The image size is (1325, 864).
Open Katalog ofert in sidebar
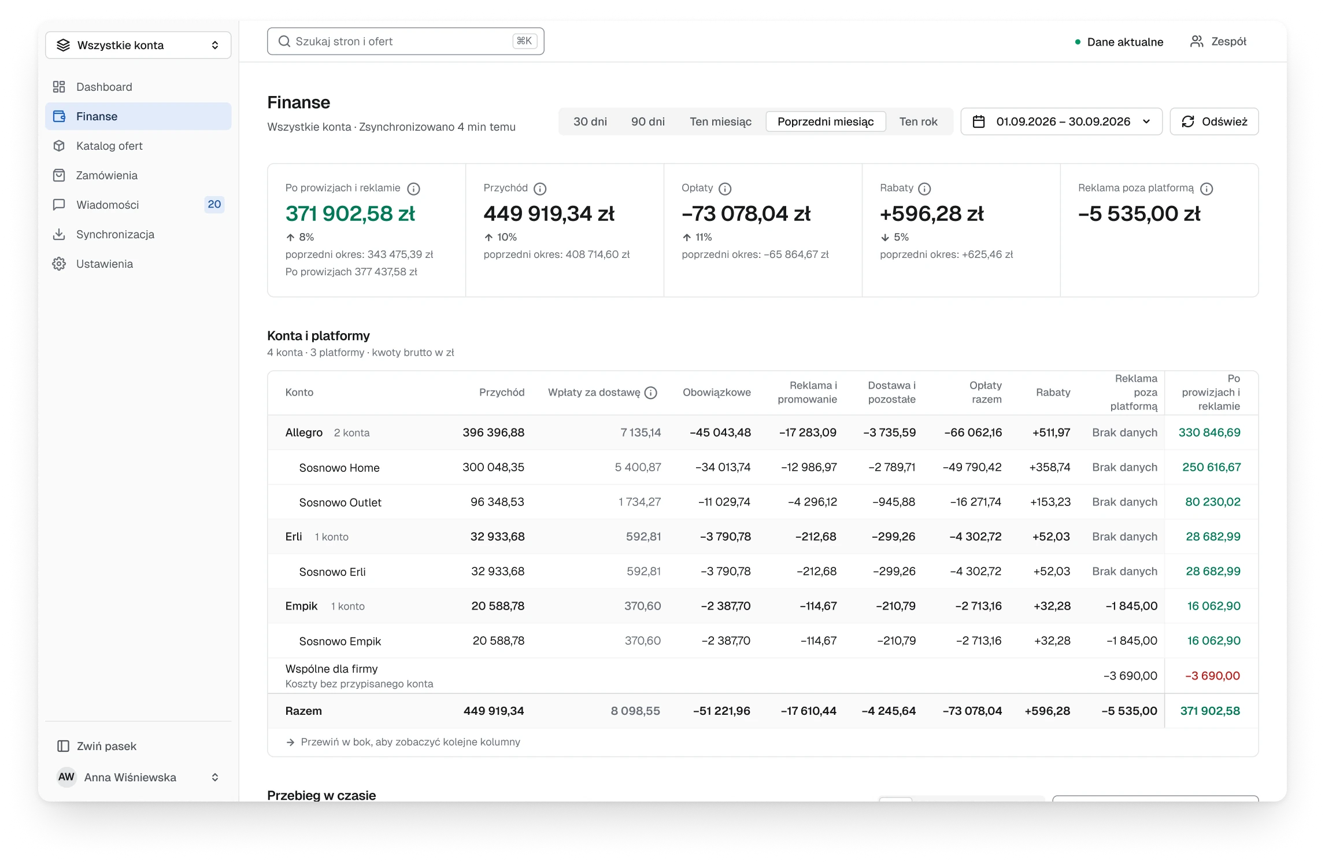coord(138,146)
